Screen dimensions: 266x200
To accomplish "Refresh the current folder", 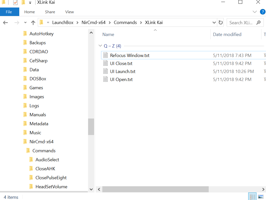I will click(x=220, y=22).
